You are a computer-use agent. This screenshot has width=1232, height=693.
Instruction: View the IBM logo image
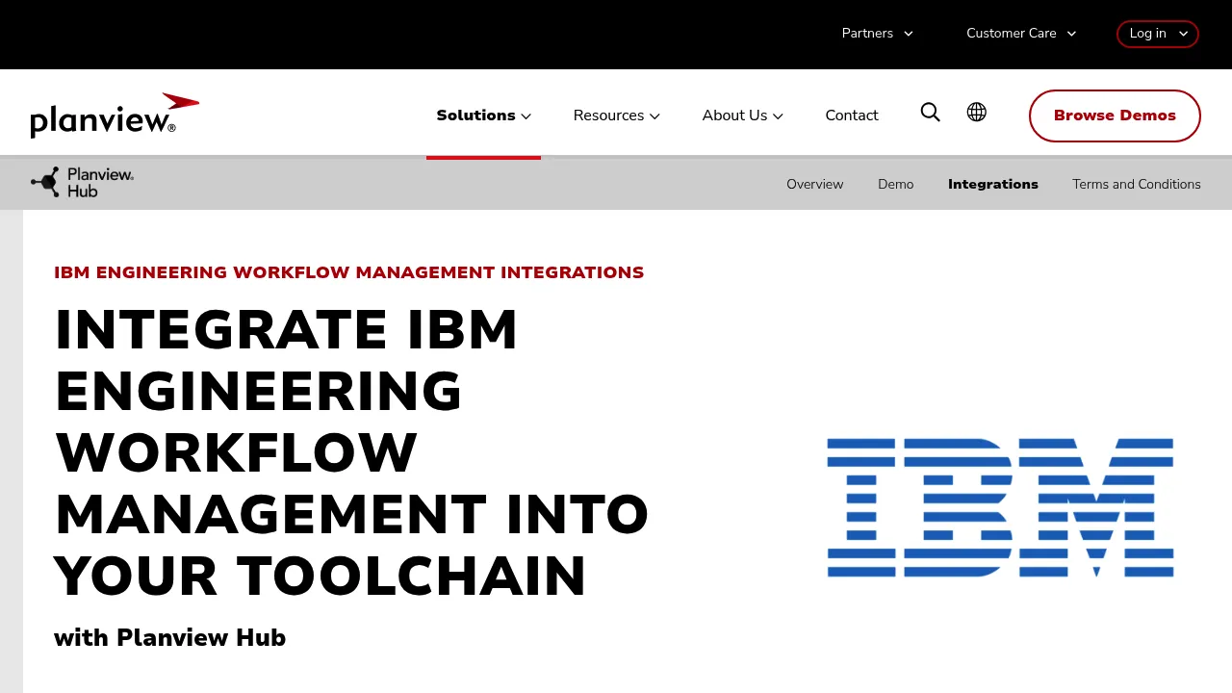coord(1000,508)
